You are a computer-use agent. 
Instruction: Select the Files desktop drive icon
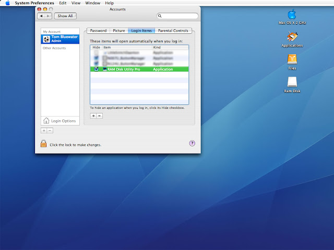(x=292, y=63)
